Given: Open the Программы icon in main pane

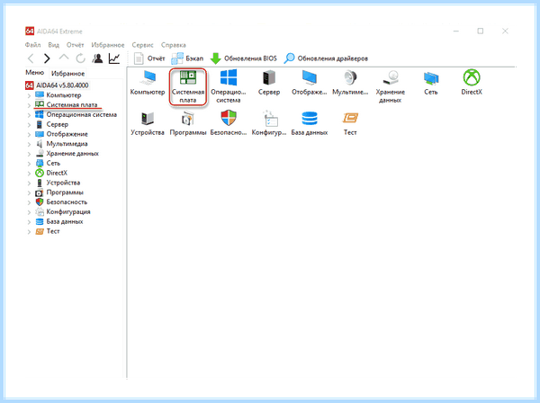Looking at the screenshot, I should point(188,123).
